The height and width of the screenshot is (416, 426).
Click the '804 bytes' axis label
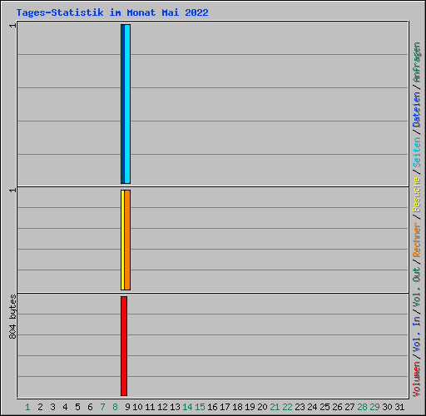12,317
